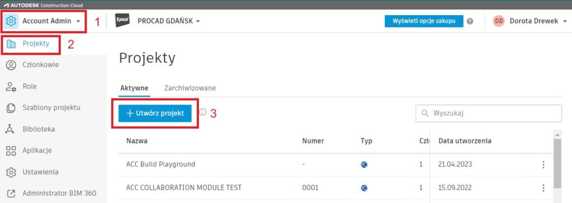The image size is (572, 203).
Task: Expand the PROCAD GDAŃSK account dropdown
Action: tap(198, 22)
